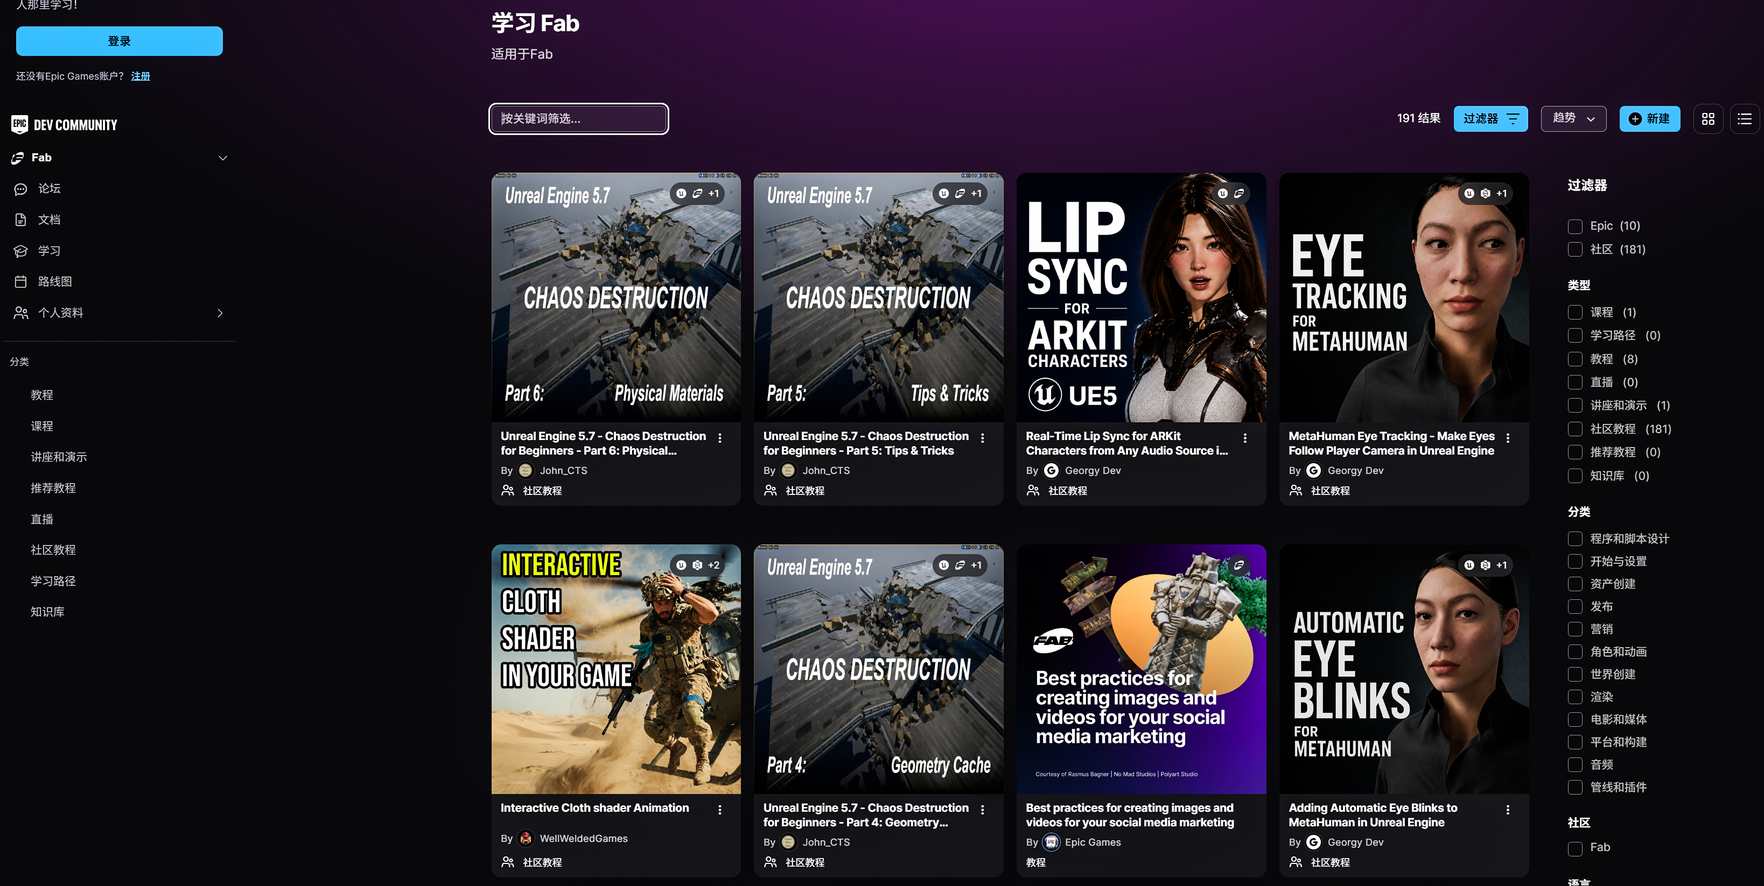Switch to list view layout icon

(x=1744, y=119)
